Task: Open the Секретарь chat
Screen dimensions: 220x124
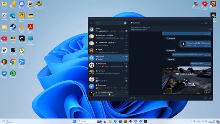Action: click(108, 86)
